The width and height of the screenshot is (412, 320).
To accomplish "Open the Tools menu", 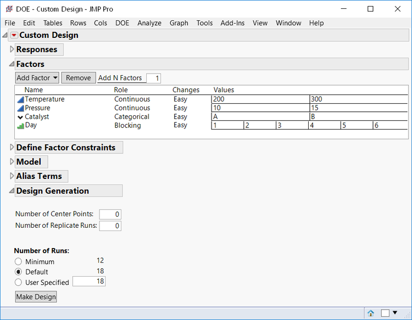I will (204, 23).
